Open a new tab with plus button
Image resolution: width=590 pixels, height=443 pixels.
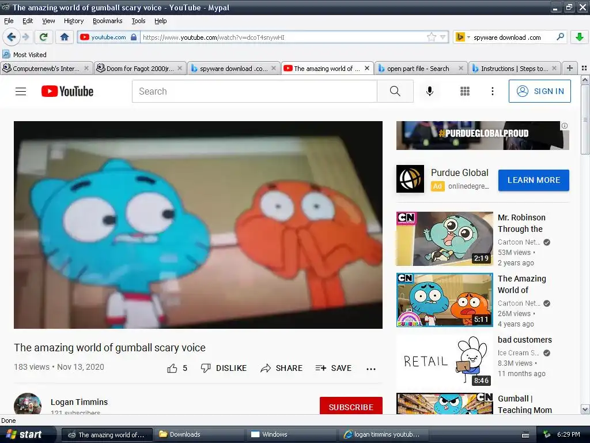570,68
